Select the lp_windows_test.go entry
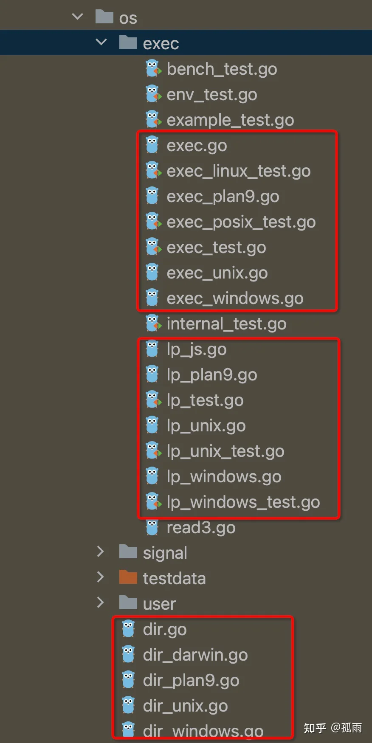372x743 pixels. coord(243,502)
